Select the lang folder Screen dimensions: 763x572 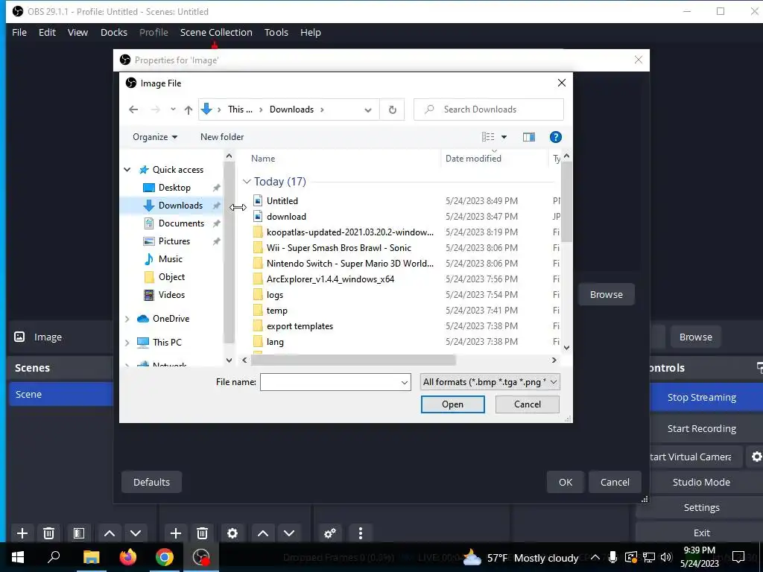click(x=275, y=341)
